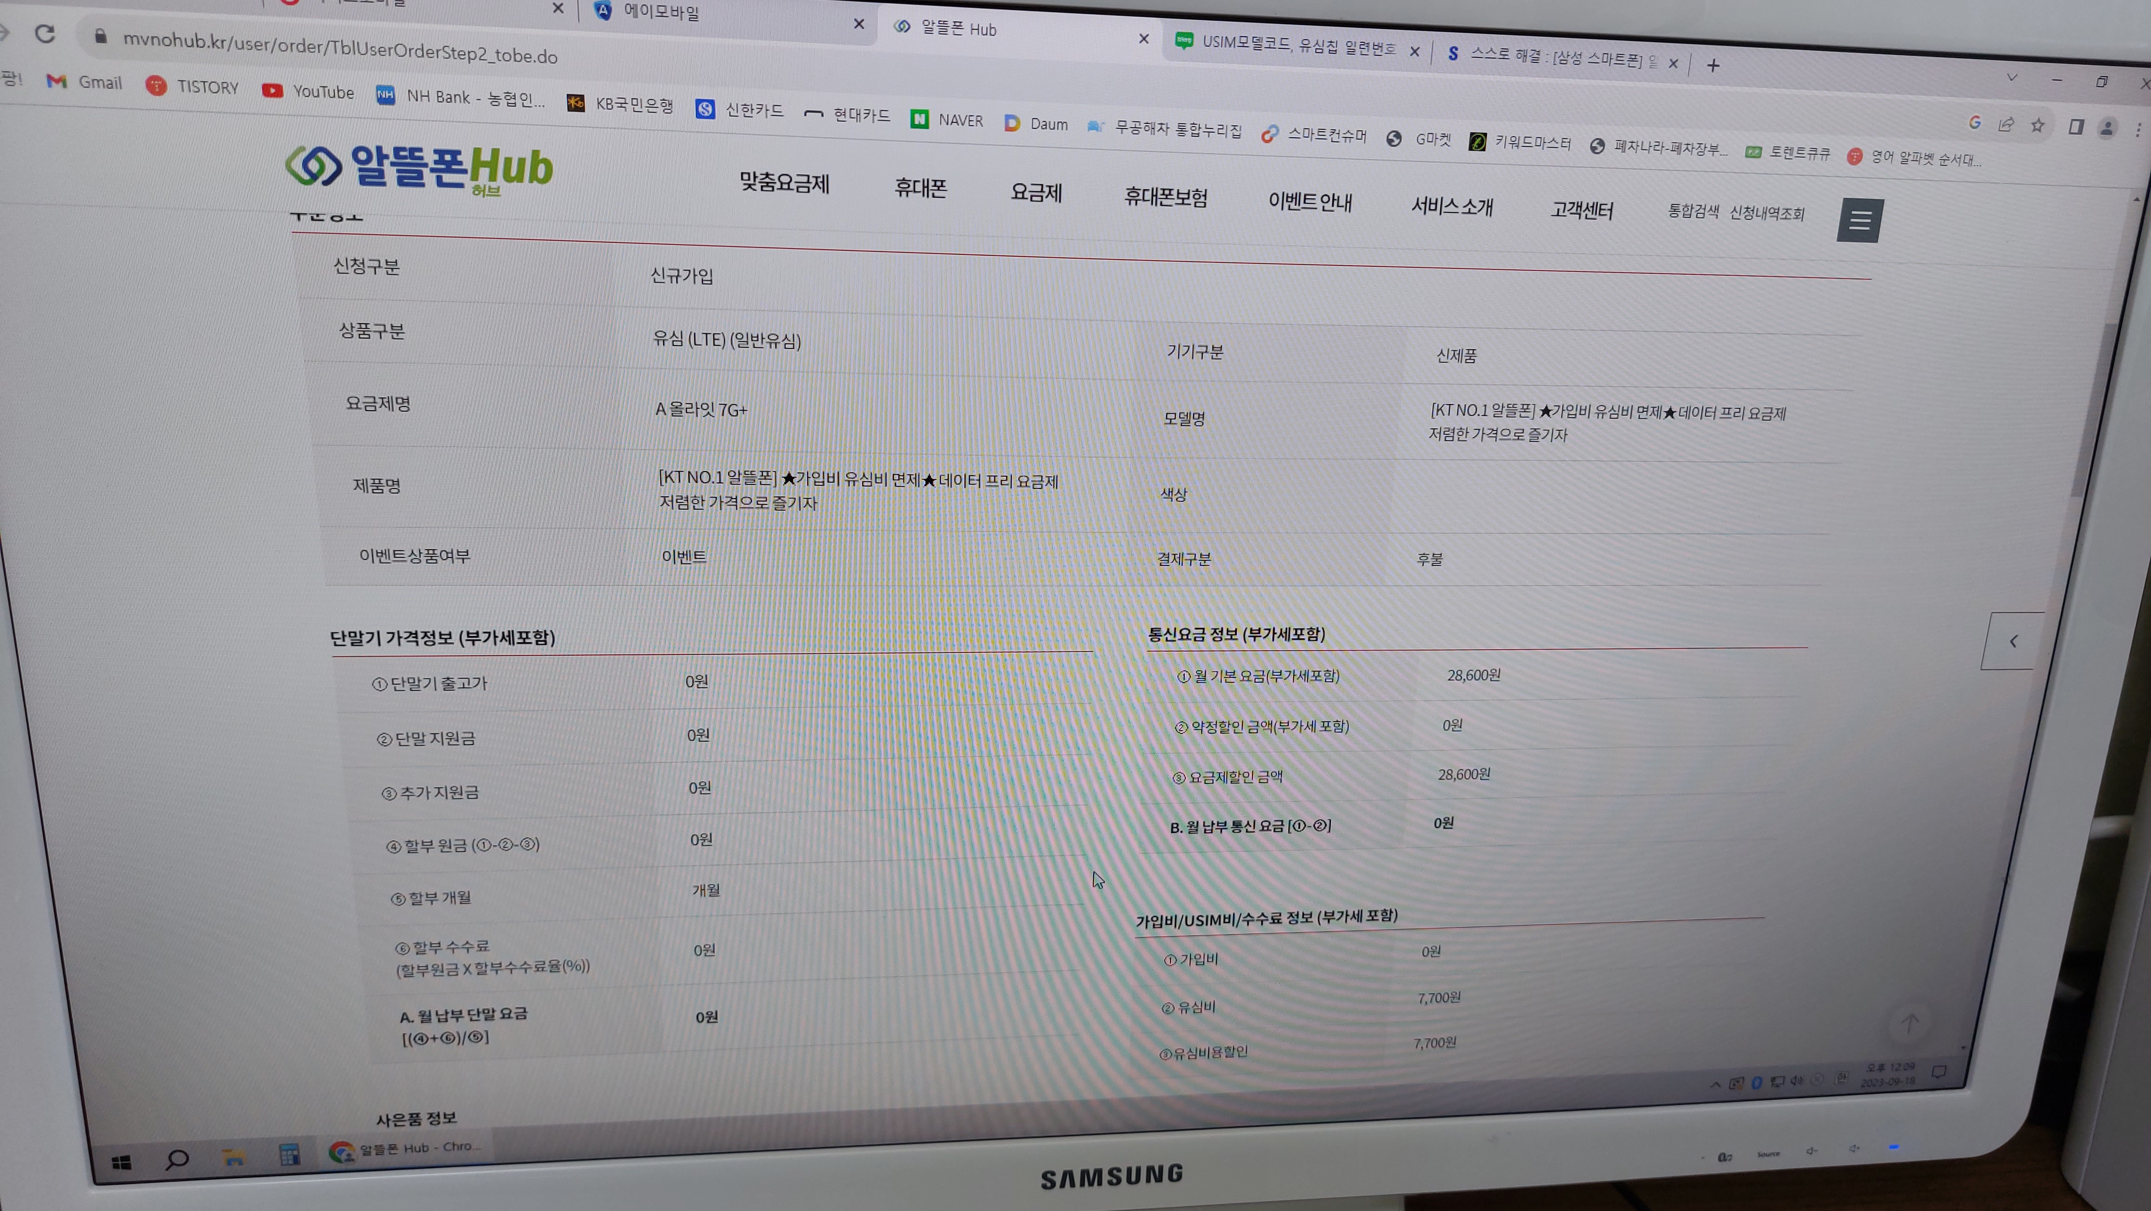
Task: Click the 신청내역조회 link
Action: pos(1767,213)
